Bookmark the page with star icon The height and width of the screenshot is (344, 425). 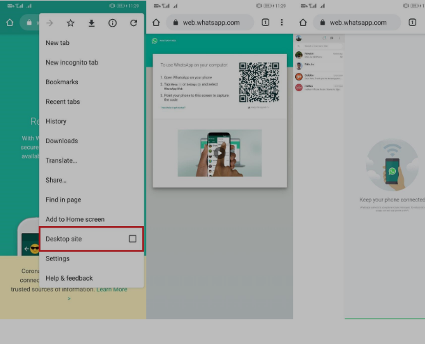click(70, 23)
